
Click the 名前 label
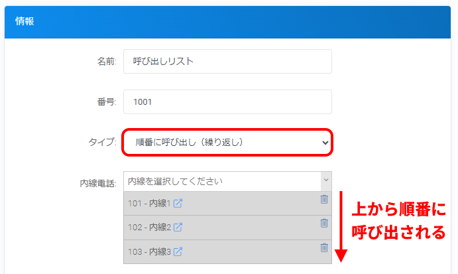[107, 62]
